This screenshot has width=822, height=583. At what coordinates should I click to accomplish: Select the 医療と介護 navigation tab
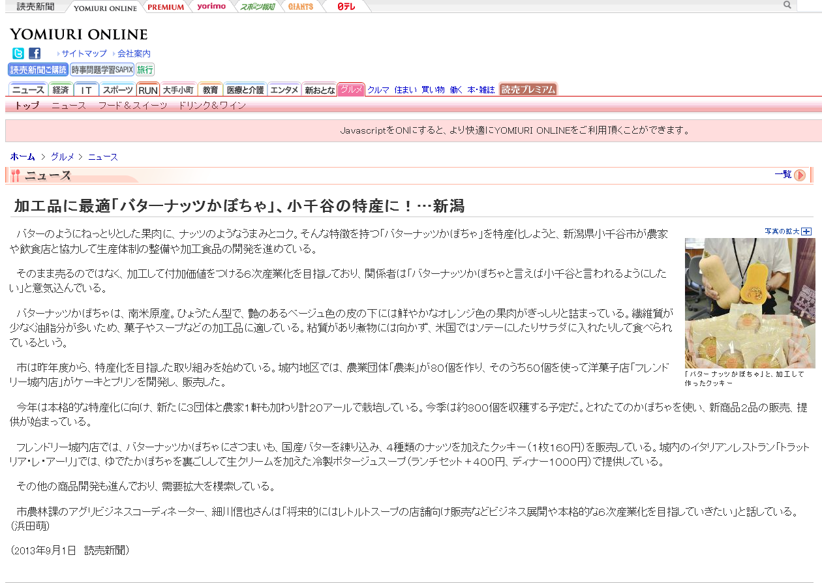pyautogui.click(x=245, y=90)
